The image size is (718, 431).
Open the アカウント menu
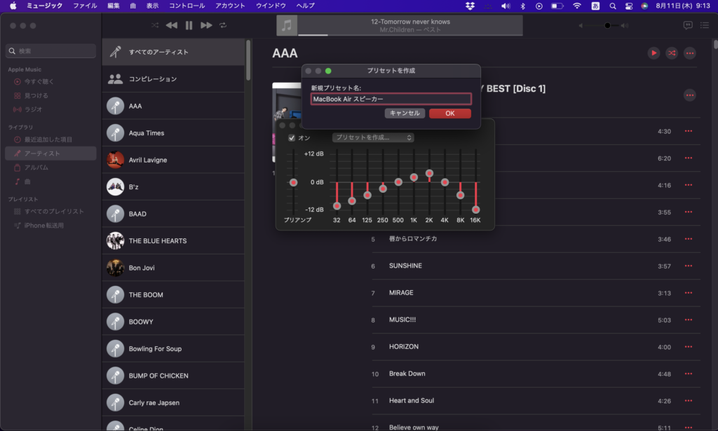230,6
